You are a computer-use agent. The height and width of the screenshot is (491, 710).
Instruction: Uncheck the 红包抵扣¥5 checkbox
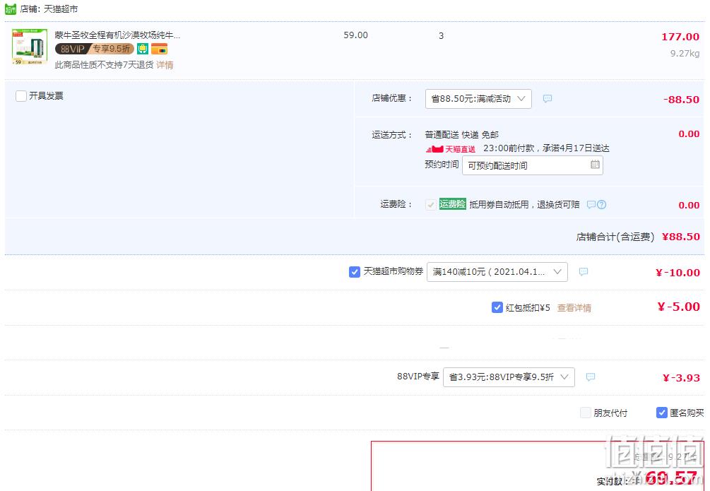(x=497, y=307)
